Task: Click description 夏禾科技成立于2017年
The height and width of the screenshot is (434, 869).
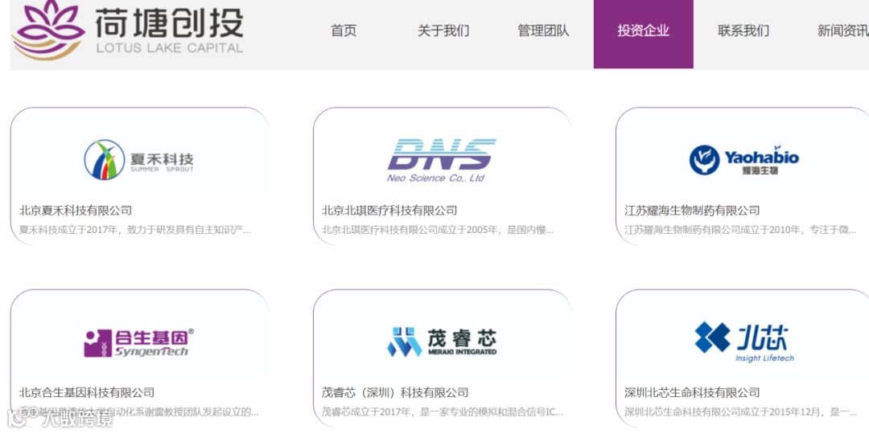Action: [134, 230]
